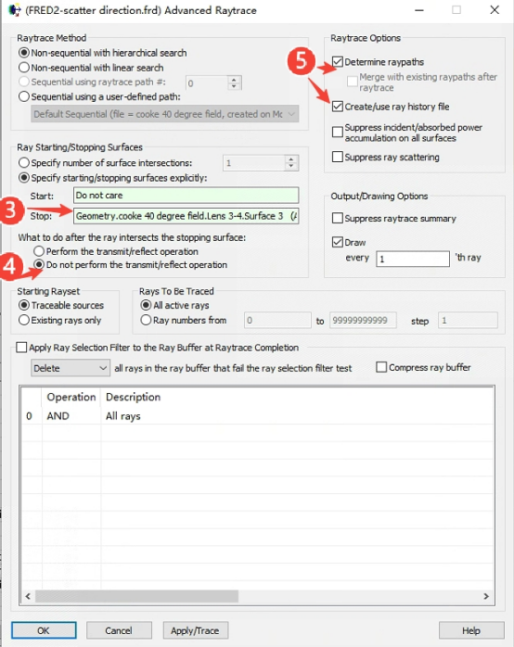The width and height of the screenshot is (514, 647).
Task: Click the right scroll arrow of filter table
Action: coord(486,596)
